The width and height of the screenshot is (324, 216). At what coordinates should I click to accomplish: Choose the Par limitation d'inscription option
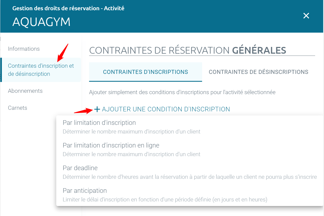99,123
